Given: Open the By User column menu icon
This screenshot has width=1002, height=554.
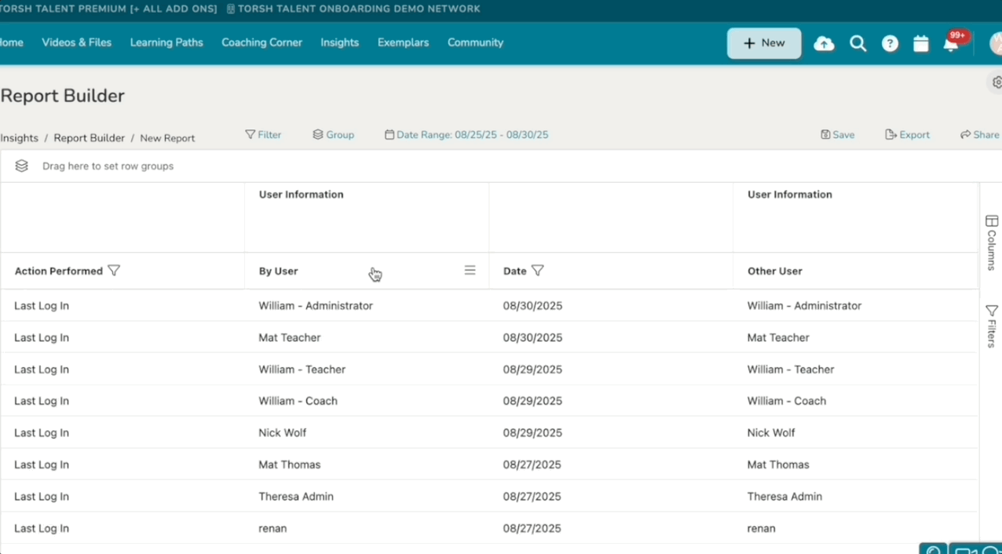Looking at the screenshot, I should (x=470, y=271).
